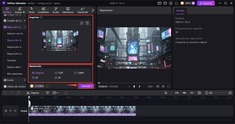
Task: Expand the Fondo section
Action: 15,80
